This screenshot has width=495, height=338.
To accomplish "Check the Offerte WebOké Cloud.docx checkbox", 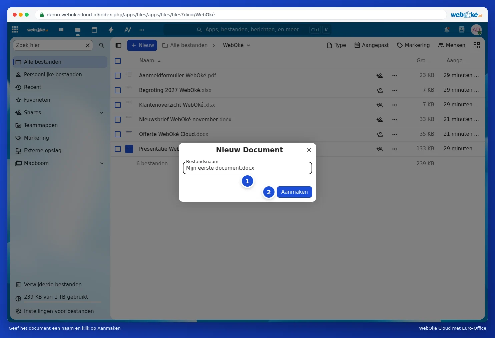I will point(118,134).
